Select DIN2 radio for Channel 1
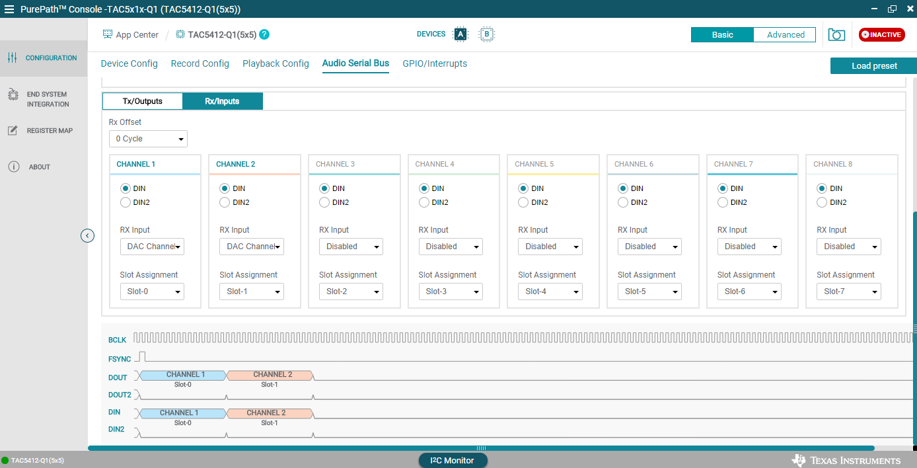917x468 pixels. click(x=126, y=202)
